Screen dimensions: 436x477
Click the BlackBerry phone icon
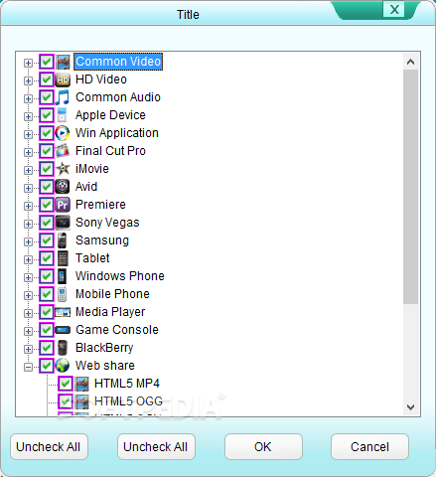click(63, 348)
